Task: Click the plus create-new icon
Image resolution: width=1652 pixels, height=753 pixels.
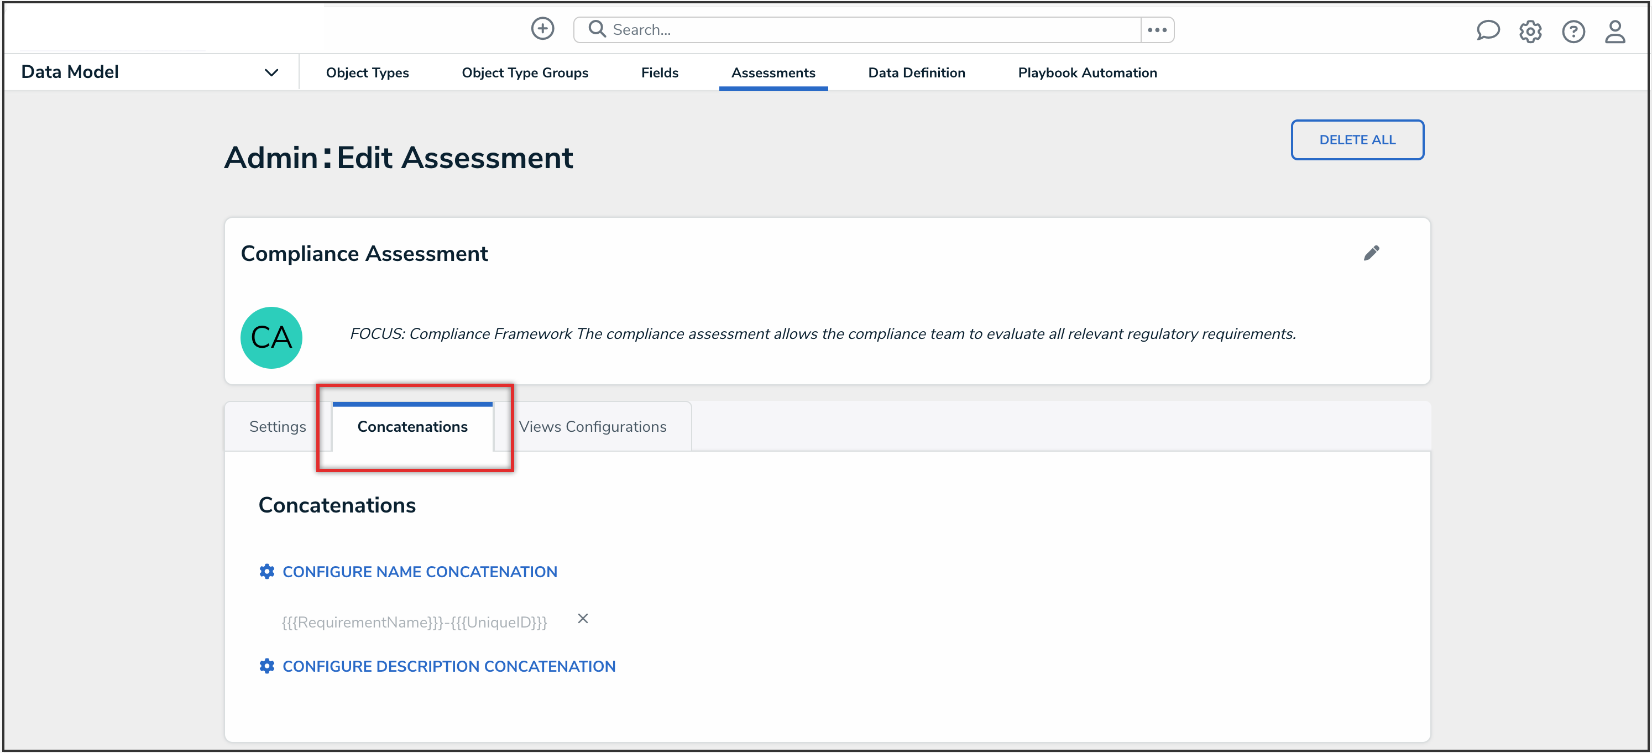Action: (542, 29)
